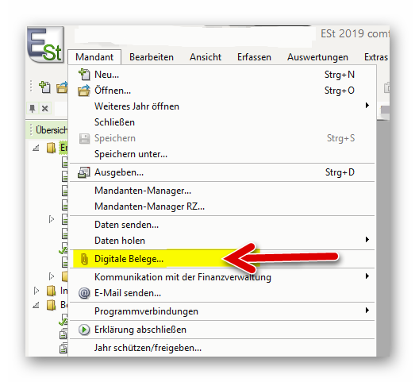Click the Öffnen folder icon in menu
The height and width of the screenshot is (382, 415).
click(x=84, y=91)
